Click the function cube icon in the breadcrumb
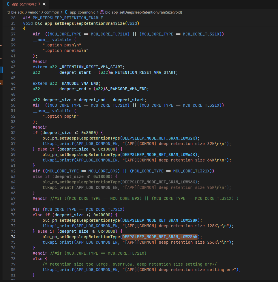 102,12
